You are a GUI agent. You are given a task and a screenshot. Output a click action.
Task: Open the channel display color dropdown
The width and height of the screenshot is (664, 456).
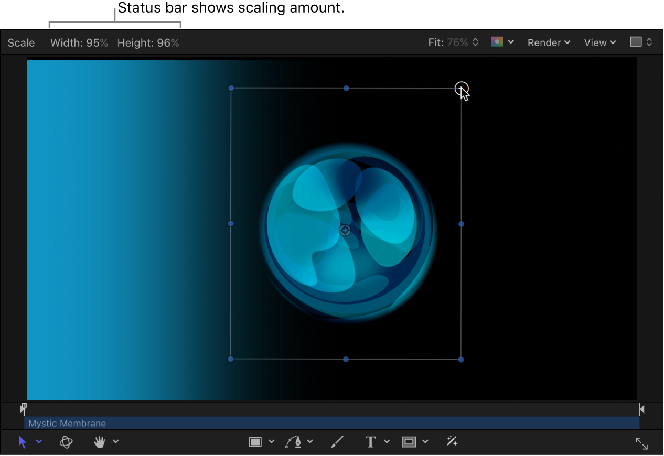point(502,42)
